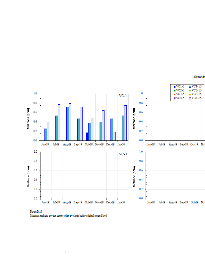Click the light-colored Aug-19 bar in VC-1
The width and height of the screenshot is (205, 265).
tap(70, 122)
